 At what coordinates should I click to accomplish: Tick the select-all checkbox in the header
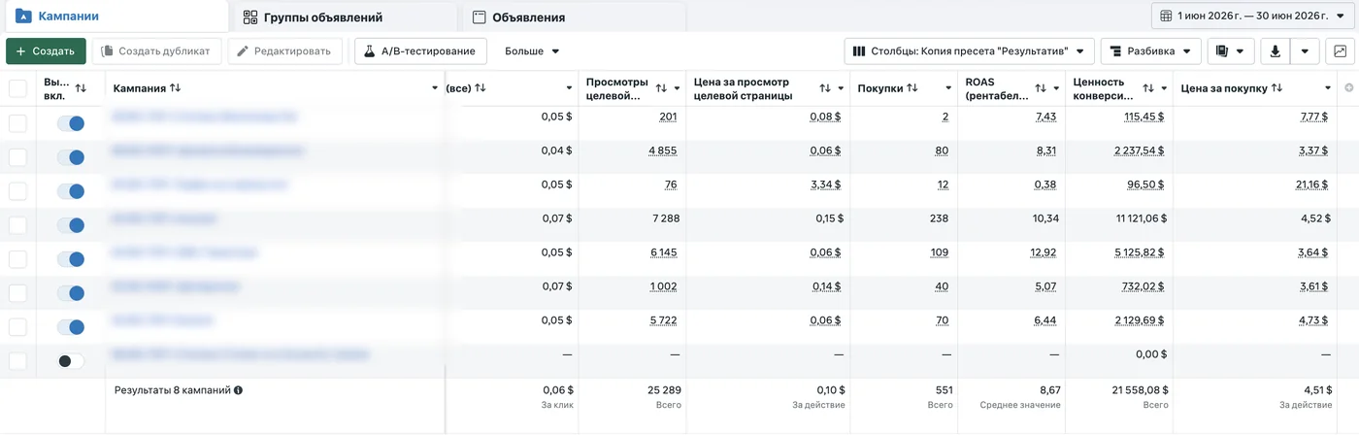click(17, 88)
